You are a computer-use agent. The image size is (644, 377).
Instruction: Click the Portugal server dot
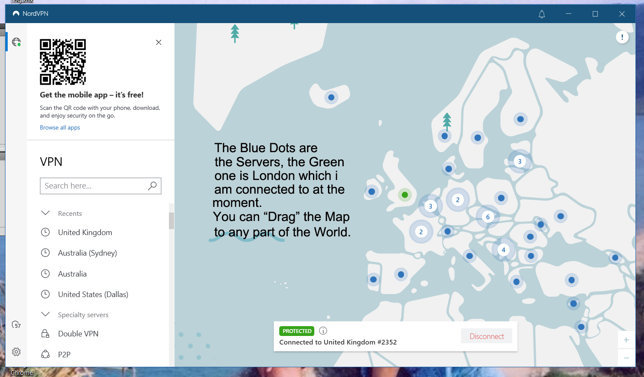pos(373,280)
